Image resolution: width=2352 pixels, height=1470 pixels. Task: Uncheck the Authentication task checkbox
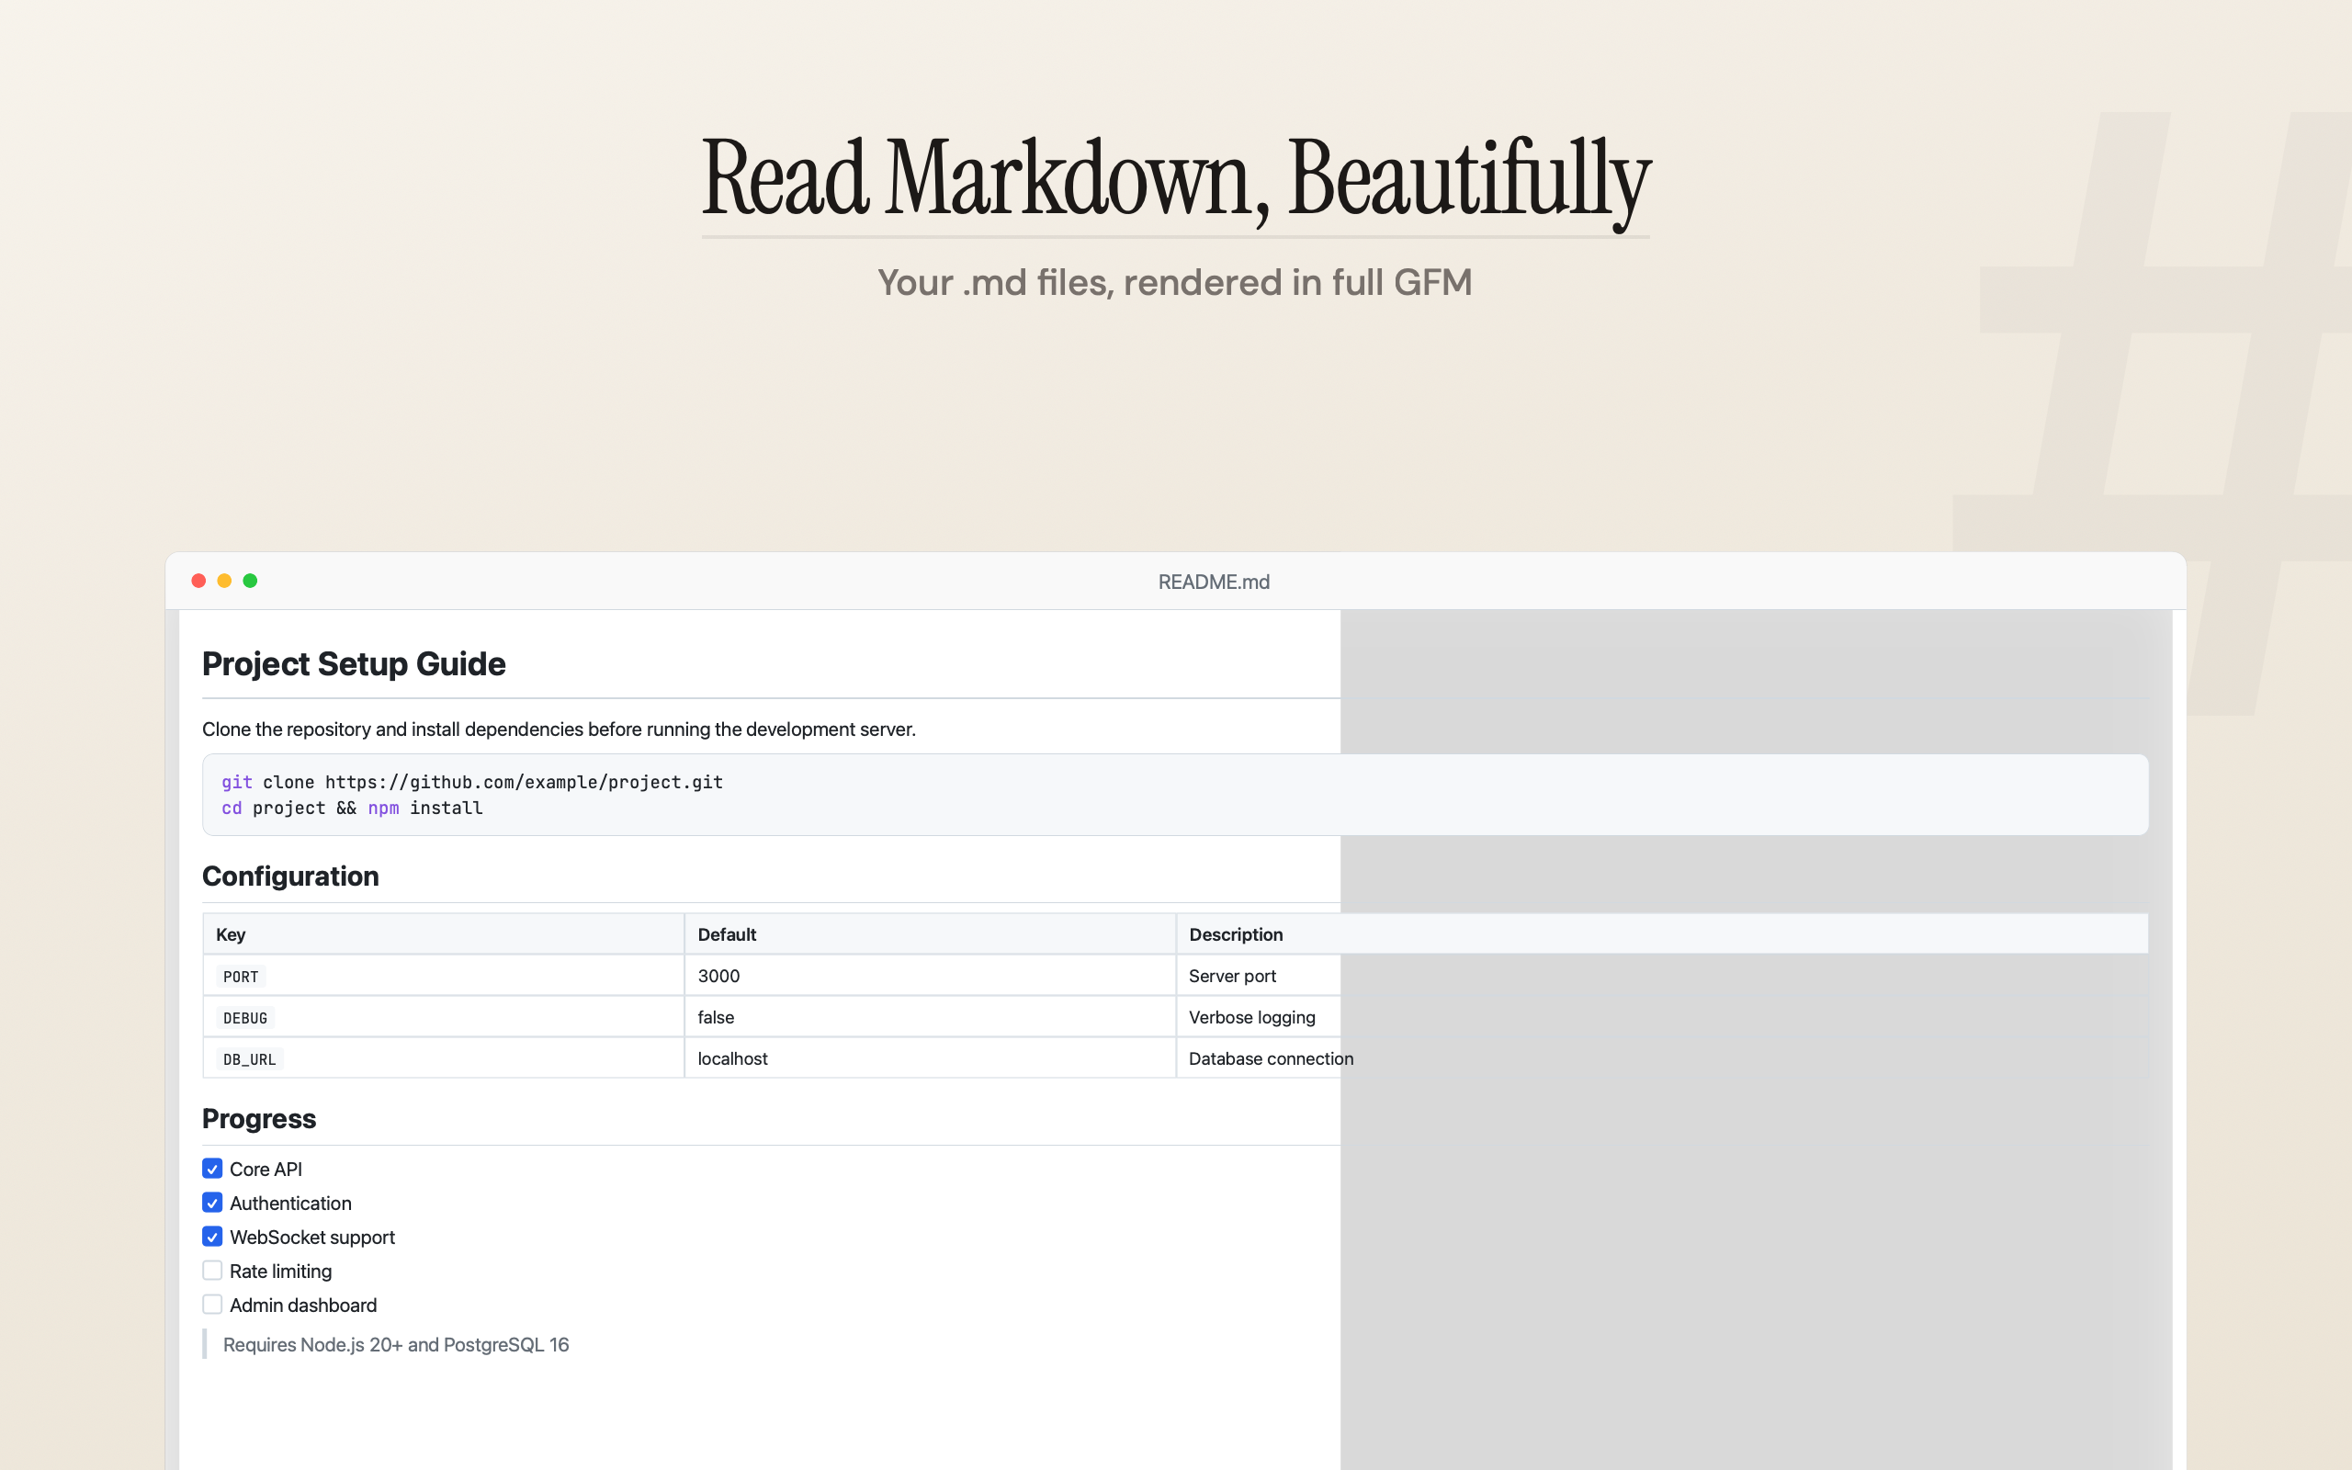[212, 1203]
